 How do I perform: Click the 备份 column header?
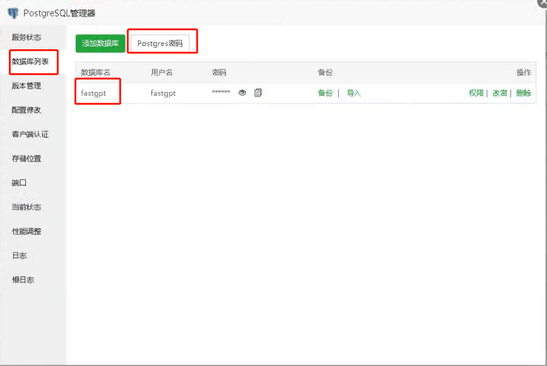click(x=325, y=73)
